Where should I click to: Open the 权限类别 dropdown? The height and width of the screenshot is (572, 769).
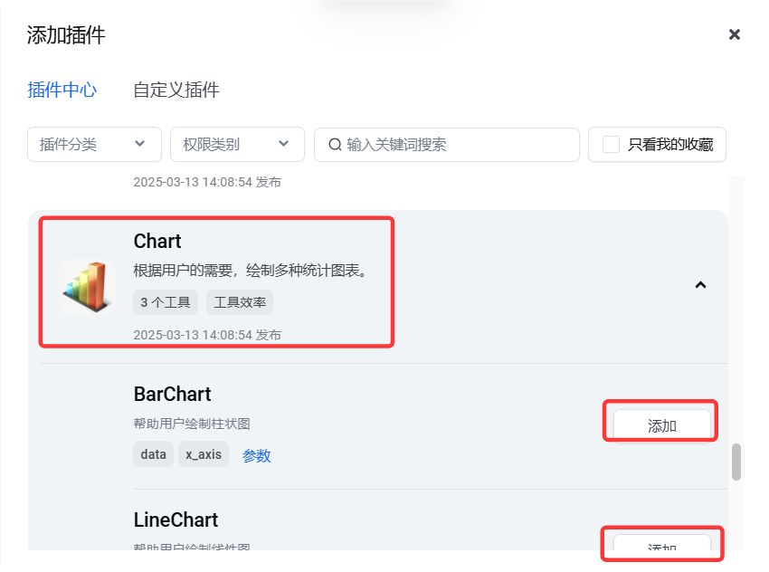tap(237, 144)
